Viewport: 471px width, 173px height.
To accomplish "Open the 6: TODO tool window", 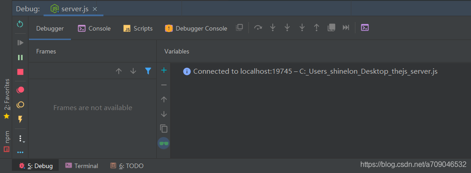I will 127,166.
